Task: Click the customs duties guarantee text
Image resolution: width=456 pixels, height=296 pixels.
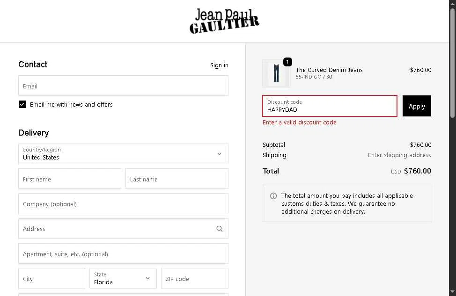Action: coord(347,203)
